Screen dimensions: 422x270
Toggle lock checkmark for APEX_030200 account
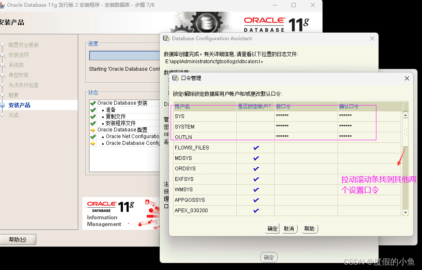[256, 211]
